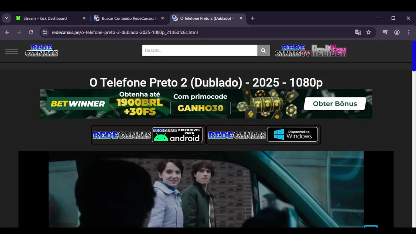Switch to Stream - Kick Dashboard tab
Viewport: 416px width, 234px height.
tap(50, 18)
